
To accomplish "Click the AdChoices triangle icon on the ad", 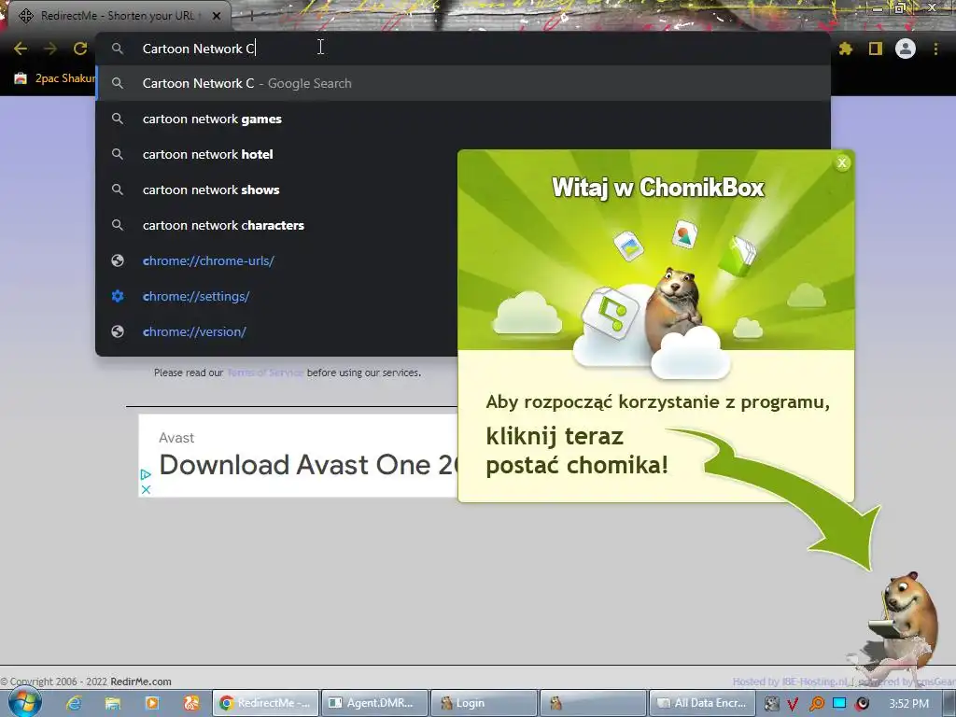I will click(146, 474).
